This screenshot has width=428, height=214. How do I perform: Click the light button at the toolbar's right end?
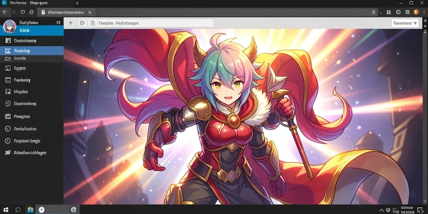pyautogui.click(x=405, y=23)
